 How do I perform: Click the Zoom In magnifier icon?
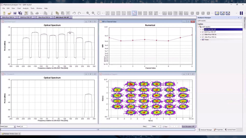click(x=88, y=13)
